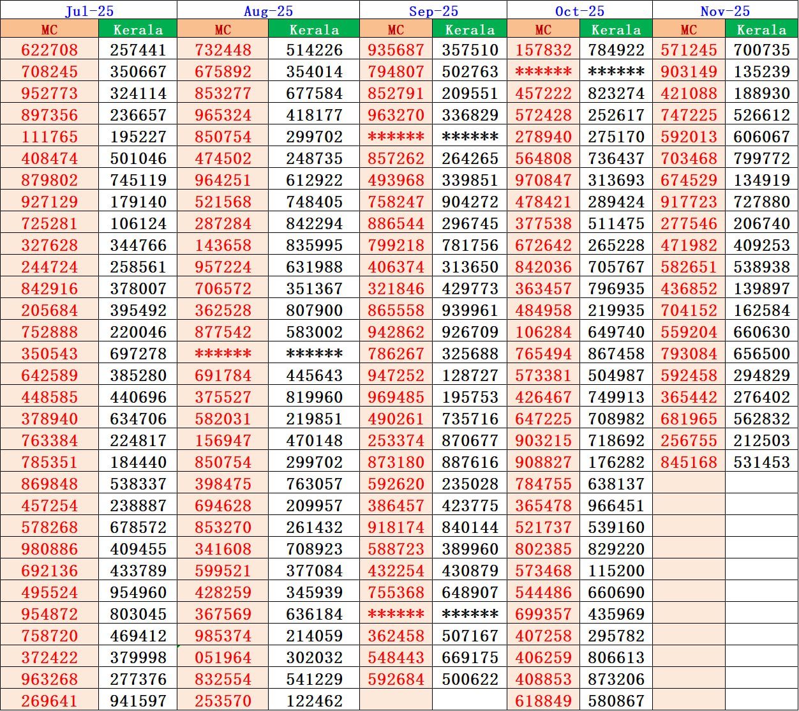Select cell containing 935687
The width and height of the screenshot is (799, 711).
(x=396, y=49)
